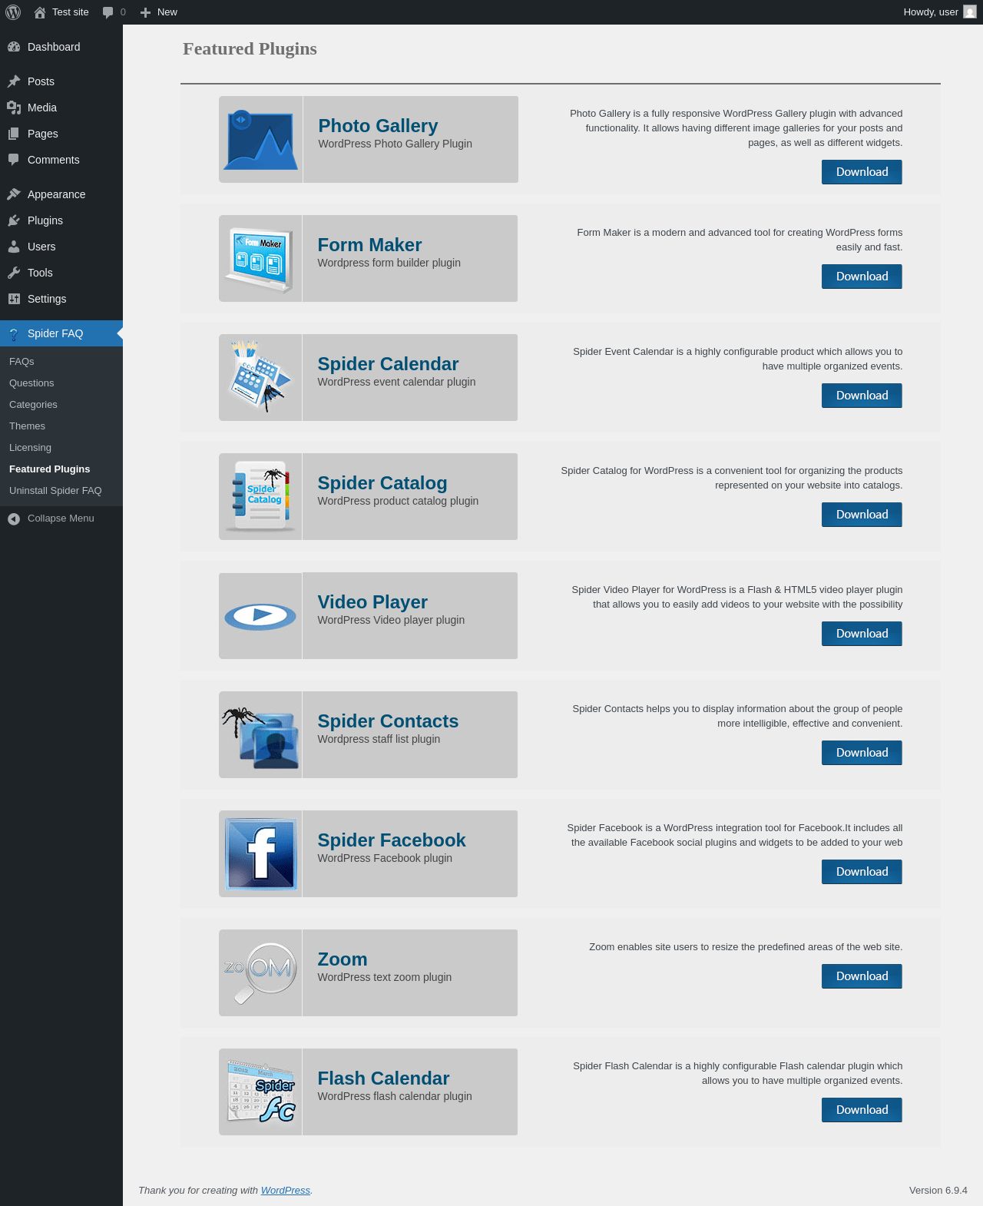The image size is (983, 1206).
Task: Click the Settings sliders icon
Action: point(14,299)
